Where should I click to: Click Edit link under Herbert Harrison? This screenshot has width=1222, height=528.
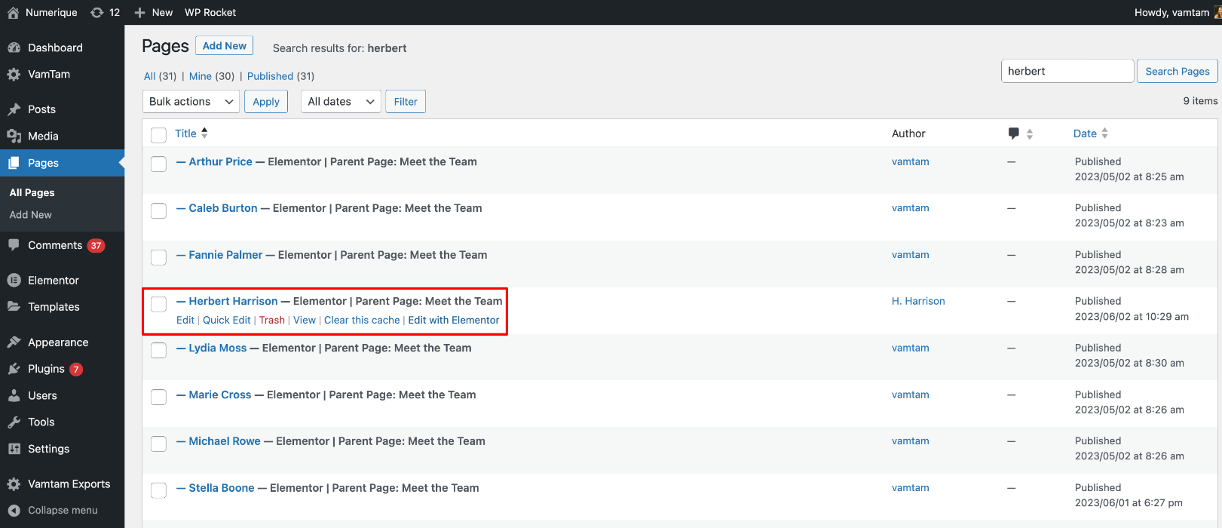tap(185, 320)
